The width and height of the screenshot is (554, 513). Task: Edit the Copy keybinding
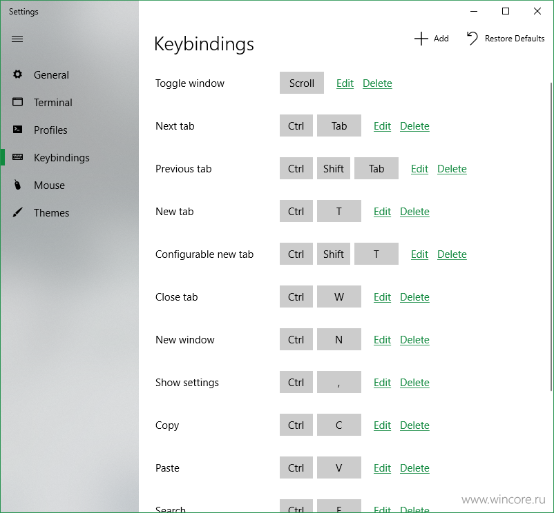[382, 425]
